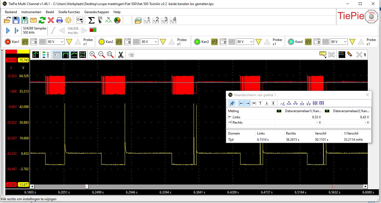Click the orange pie gauge icon
This screenshot has height=203, width=381.
(117, 20)
